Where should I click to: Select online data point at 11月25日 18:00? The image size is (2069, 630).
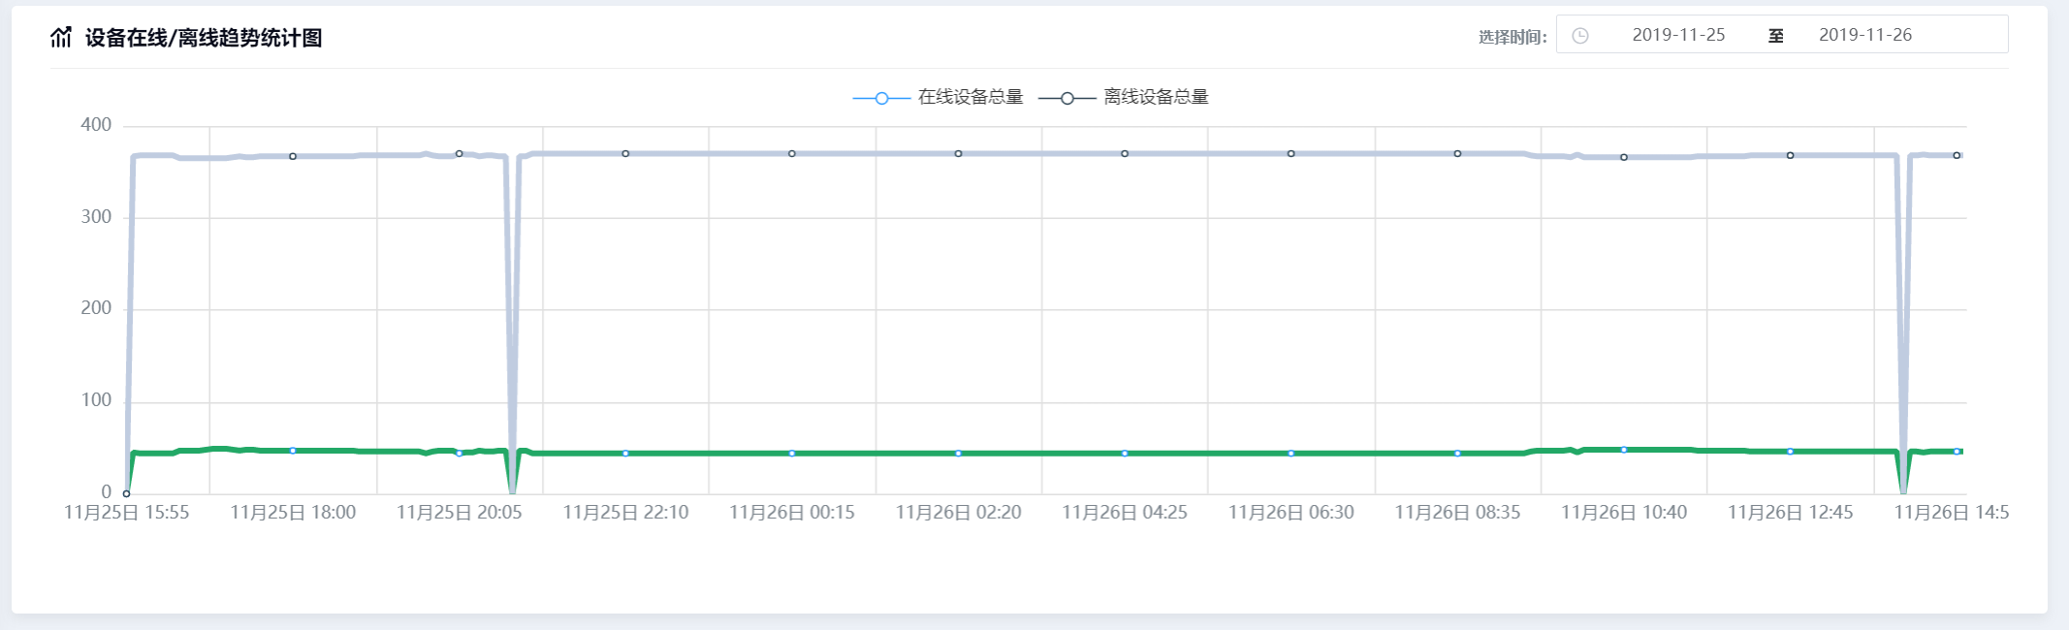(x=293, y=451)
